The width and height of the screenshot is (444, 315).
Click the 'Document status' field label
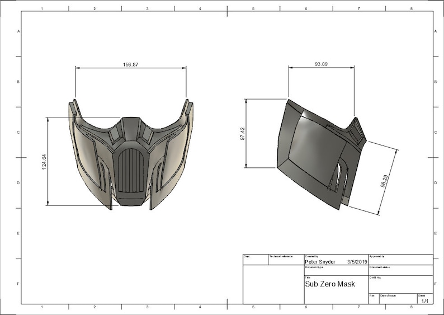click(x=380, y=267)
